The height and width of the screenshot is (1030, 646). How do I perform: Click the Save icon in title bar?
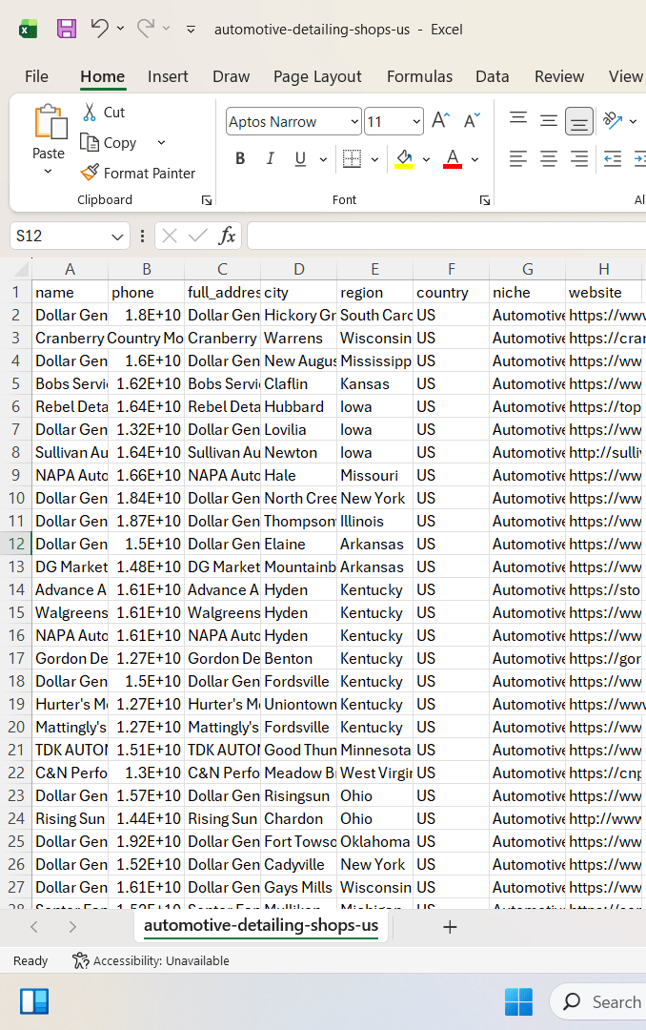(x=67, y=29)
